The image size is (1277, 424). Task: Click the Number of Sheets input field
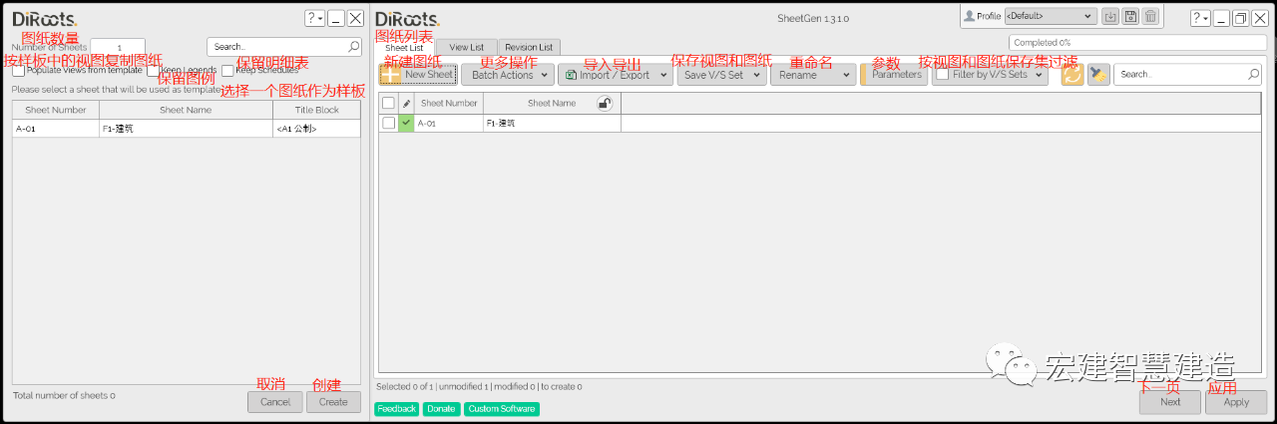118,46
